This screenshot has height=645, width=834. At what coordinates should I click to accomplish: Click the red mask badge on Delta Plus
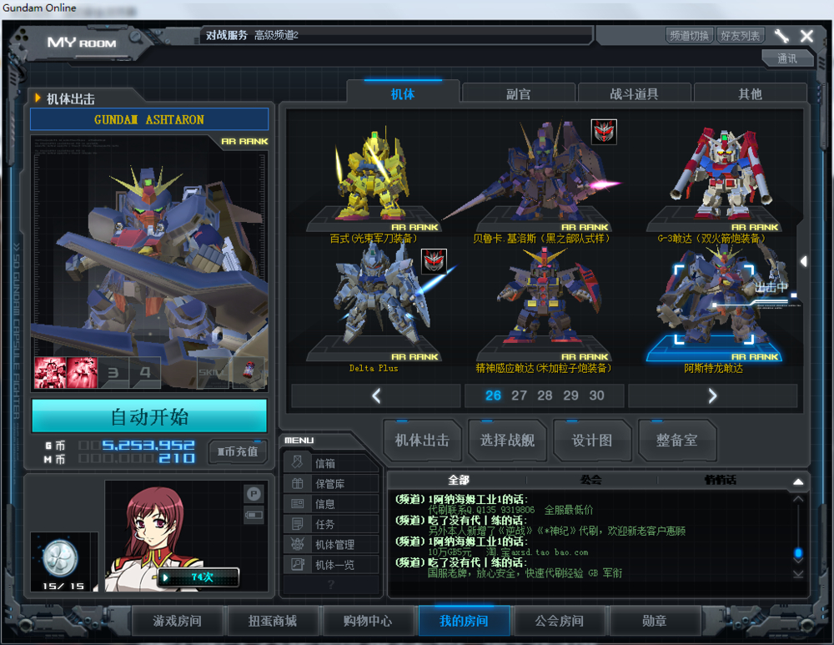tap(434, 261)
